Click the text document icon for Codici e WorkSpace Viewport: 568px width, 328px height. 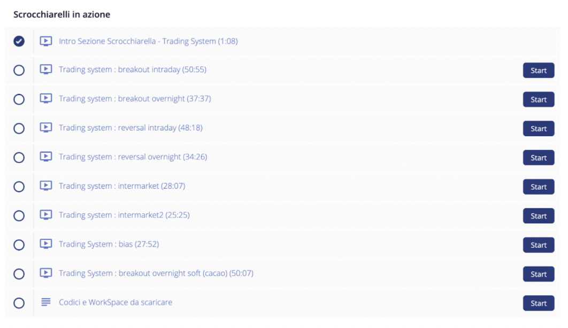click(45, 302)
